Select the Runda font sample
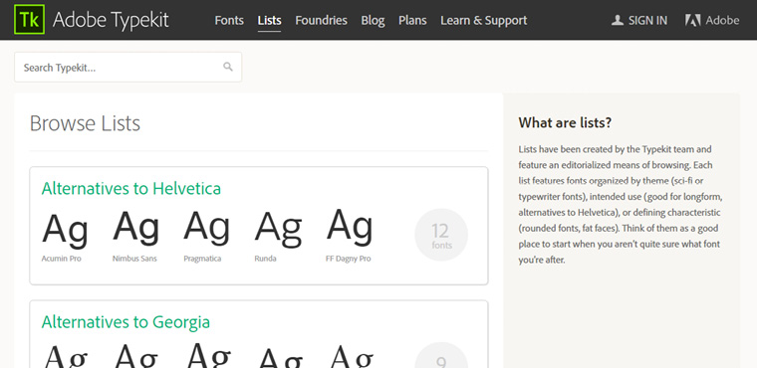 pyautogui.click(x=278, y=229)
